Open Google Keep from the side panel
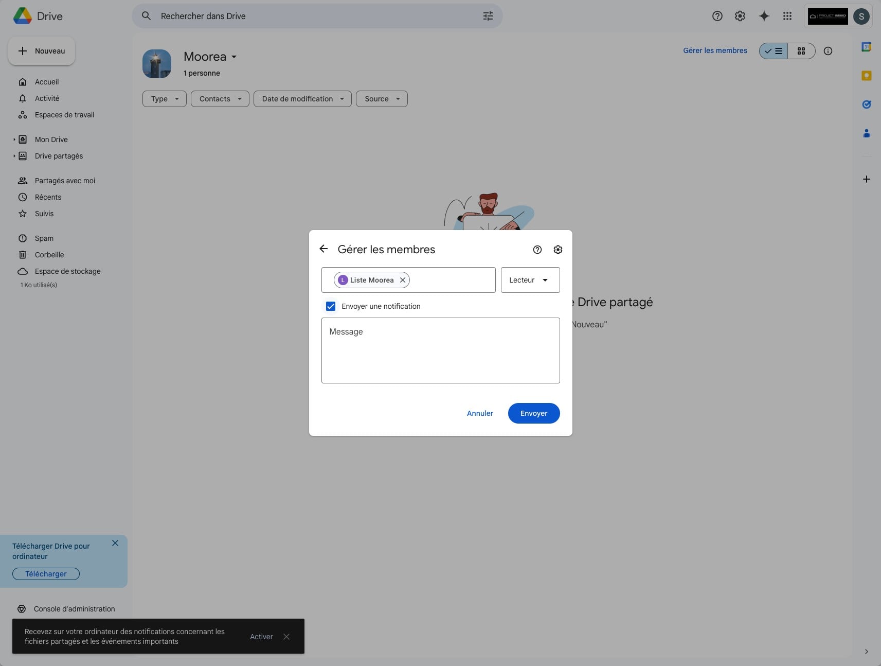The height and width of the screenshot is (666, 881). pos(867,76)
